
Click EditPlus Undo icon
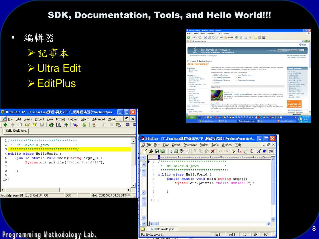coord(220,151)
